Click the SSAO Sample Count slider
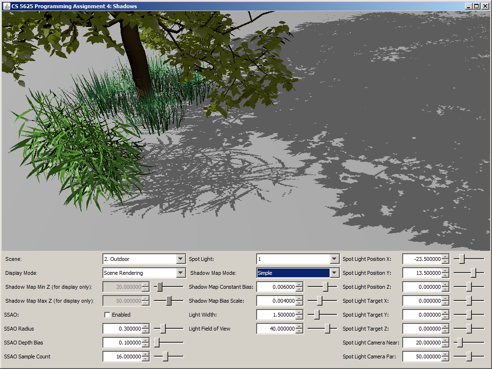 [x=165, y=357]
